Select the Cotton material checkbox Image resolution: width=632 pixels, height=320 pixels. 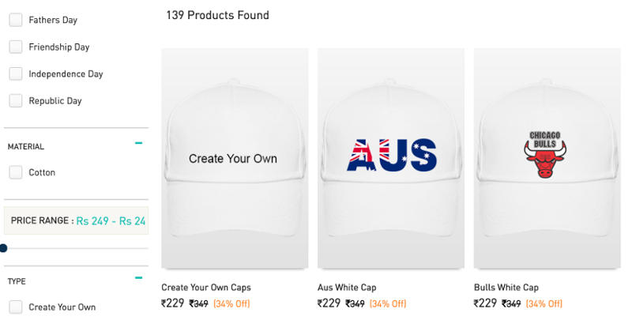[x=16, y=172]
